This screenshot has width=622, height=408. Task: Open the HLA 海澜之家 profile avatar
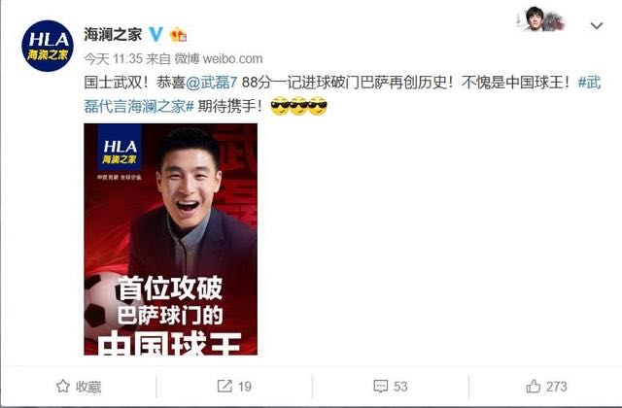coord(48,46)
